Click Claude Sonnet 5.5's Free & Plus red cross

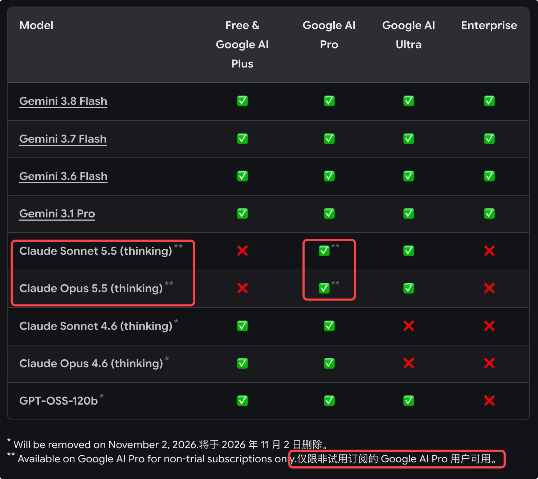242,251
